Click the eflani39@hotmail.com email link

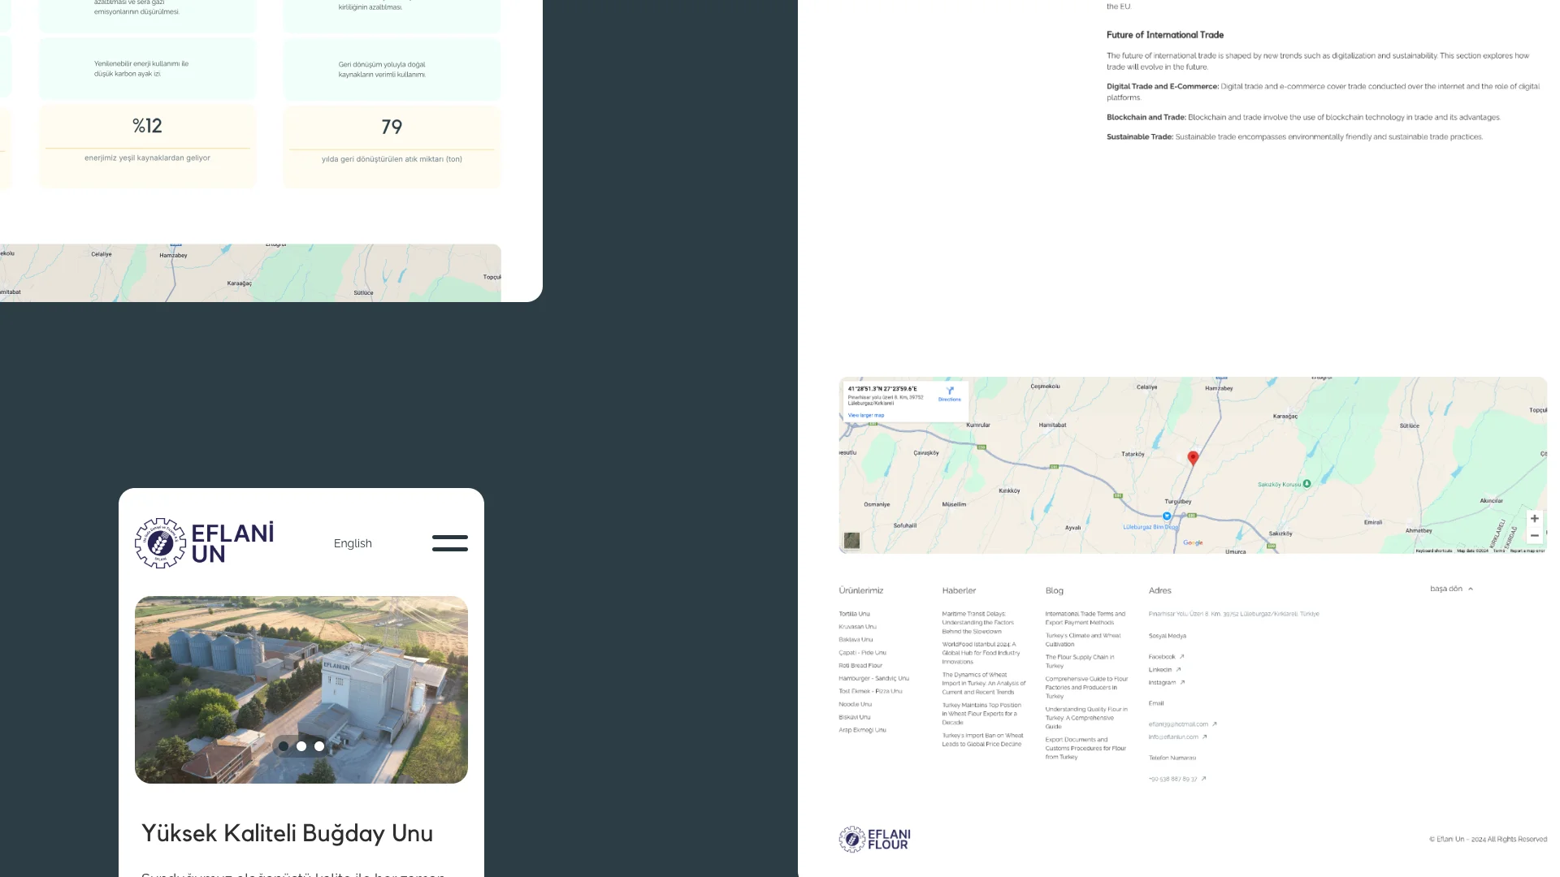pyautogui.click(x=1182, y=724)
